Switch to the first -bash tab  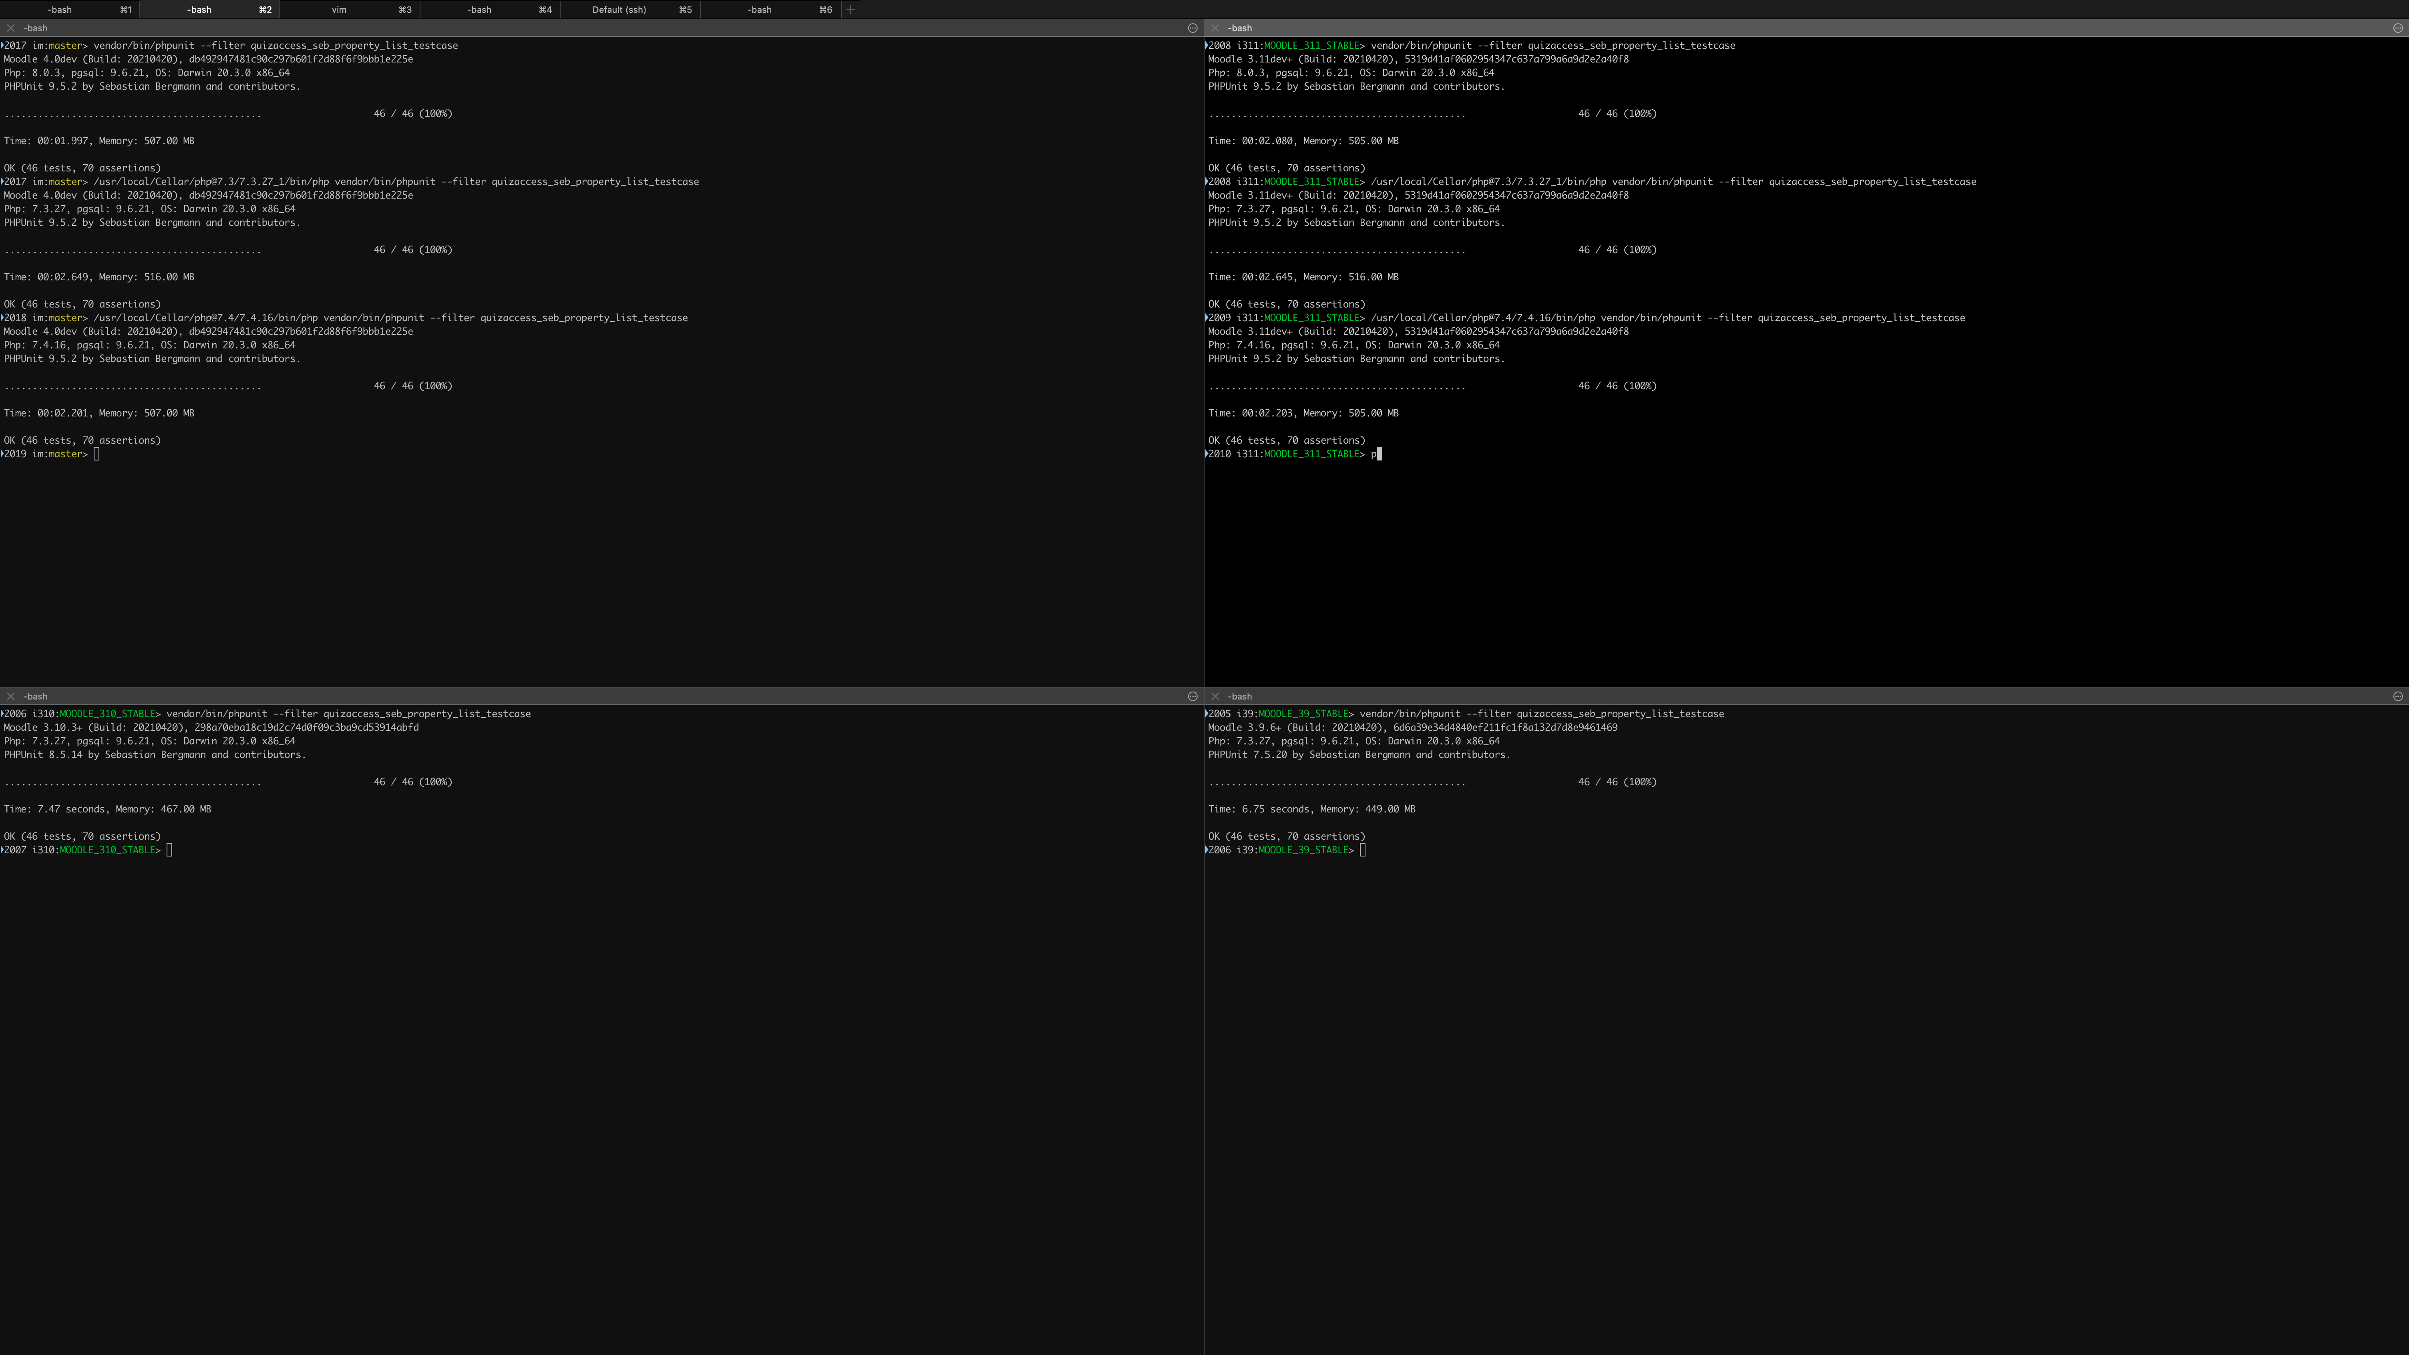pos(69,9)
